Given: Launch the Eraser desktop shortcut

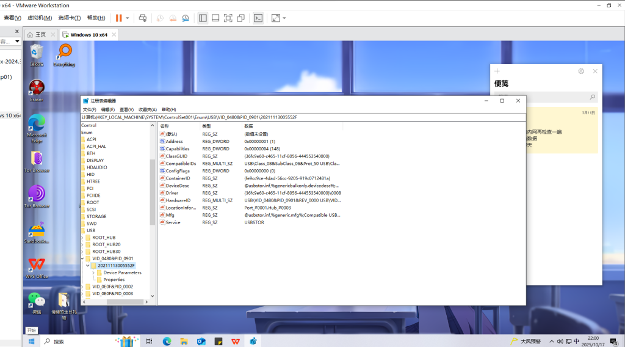Looking at the screenshot, I should tap(37, 90).
